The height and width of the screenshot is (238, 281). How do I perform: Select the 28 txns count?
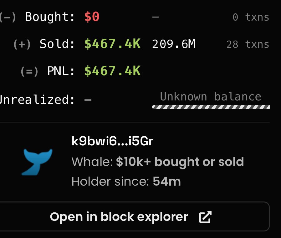tap(248, 44)
